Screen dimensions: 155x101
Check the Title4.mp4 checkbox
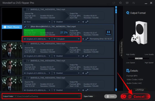[x=25, y=44]
